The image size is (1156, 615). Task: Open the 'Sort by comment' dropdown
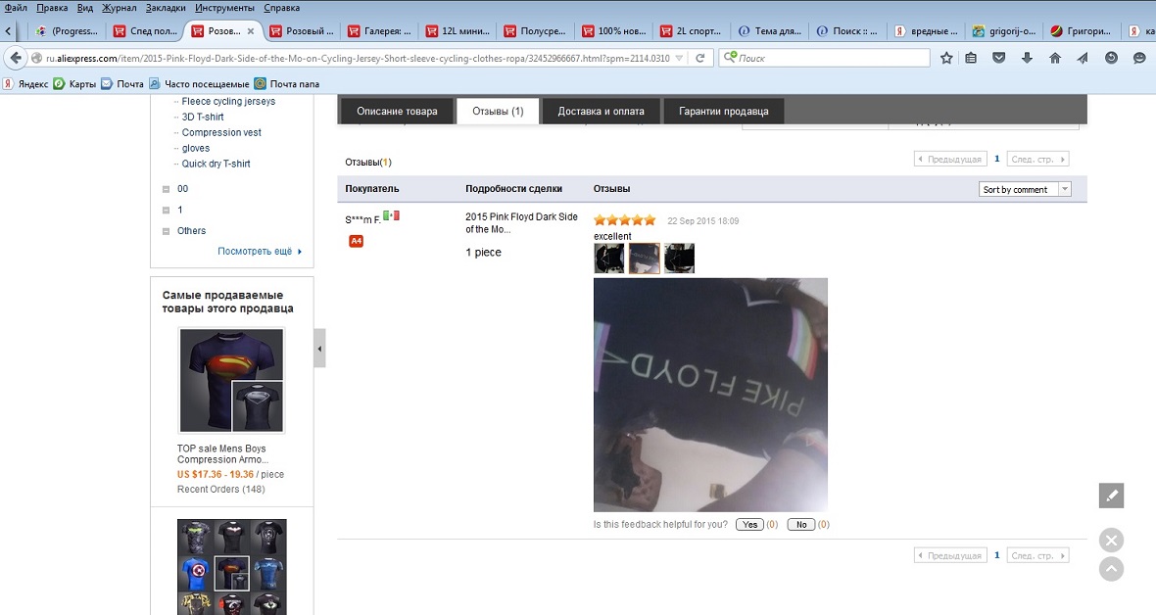tap(1025, 189)
